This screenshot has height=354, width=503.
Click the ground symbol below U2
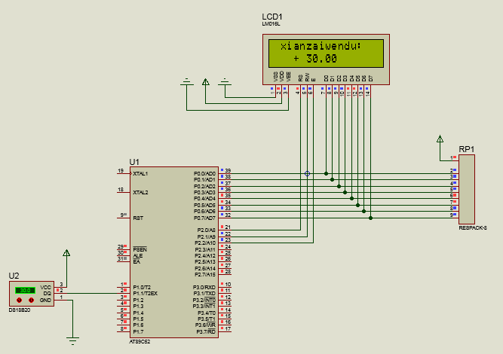(x=73, y=337)
